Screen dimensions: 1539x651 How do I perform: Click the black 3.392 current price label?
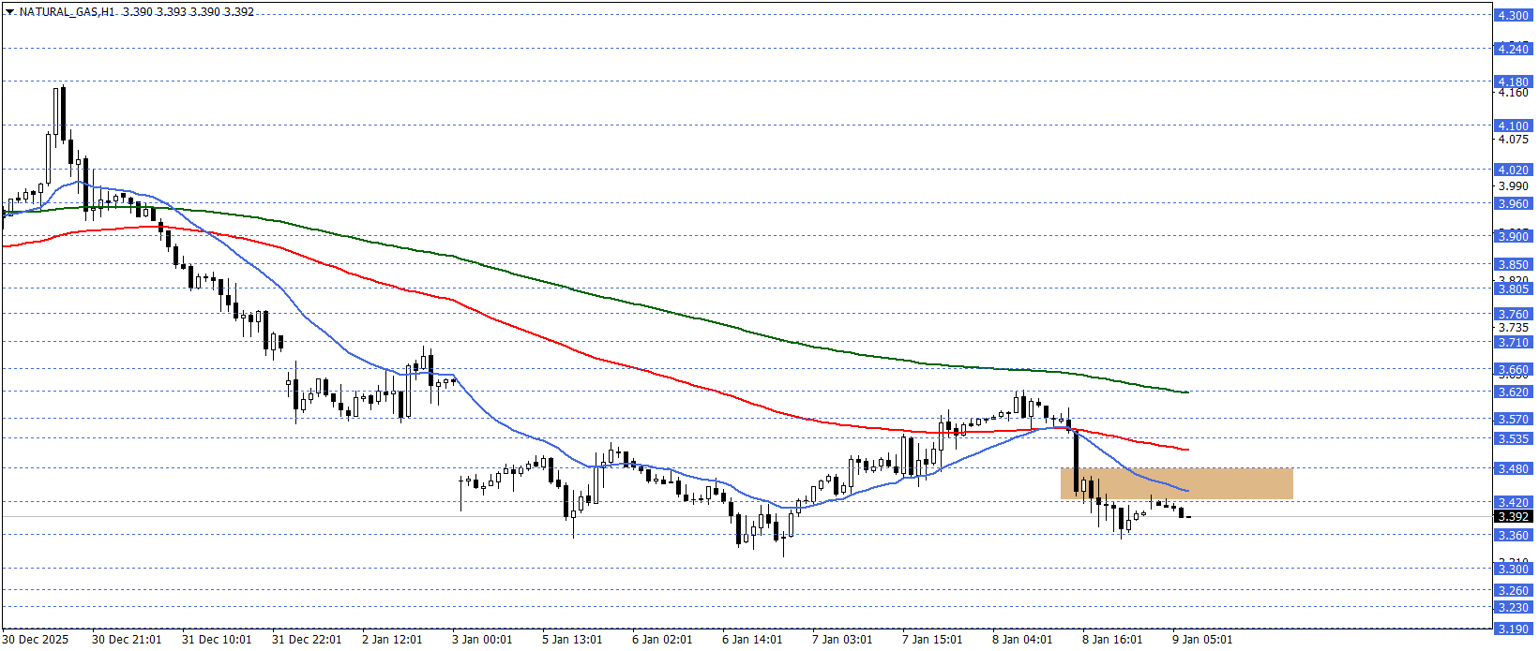(x=1512, y=517)
